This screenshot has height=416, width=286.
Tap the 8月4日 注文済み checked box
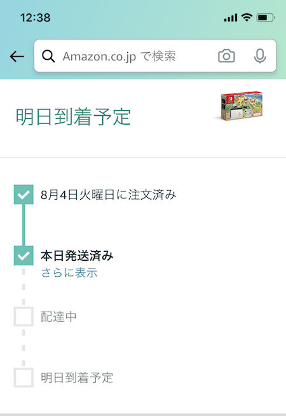pyautogui.click(x=24, y=195)
